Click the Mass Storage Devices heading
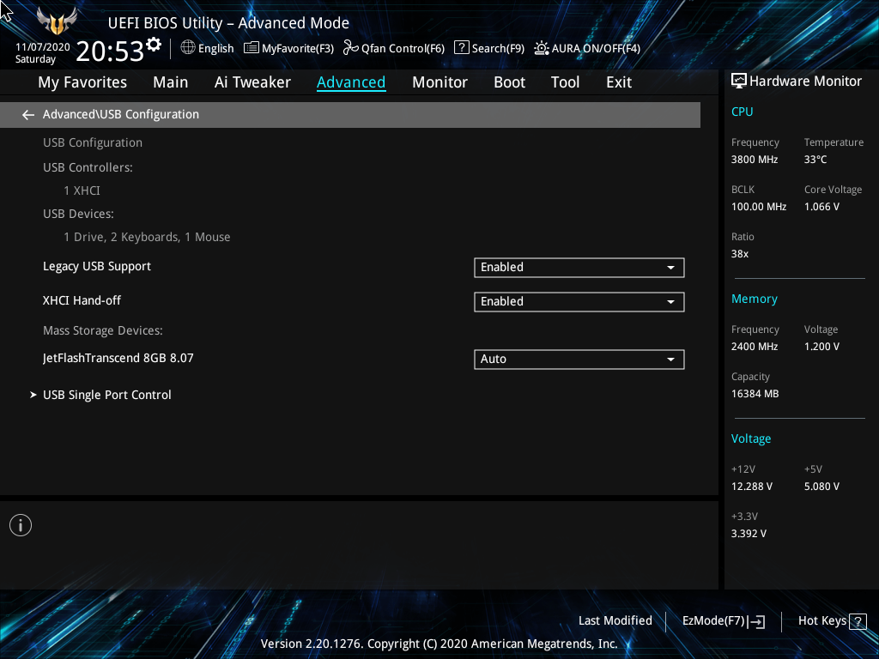 pyautogui.click(x=103, y=330)
